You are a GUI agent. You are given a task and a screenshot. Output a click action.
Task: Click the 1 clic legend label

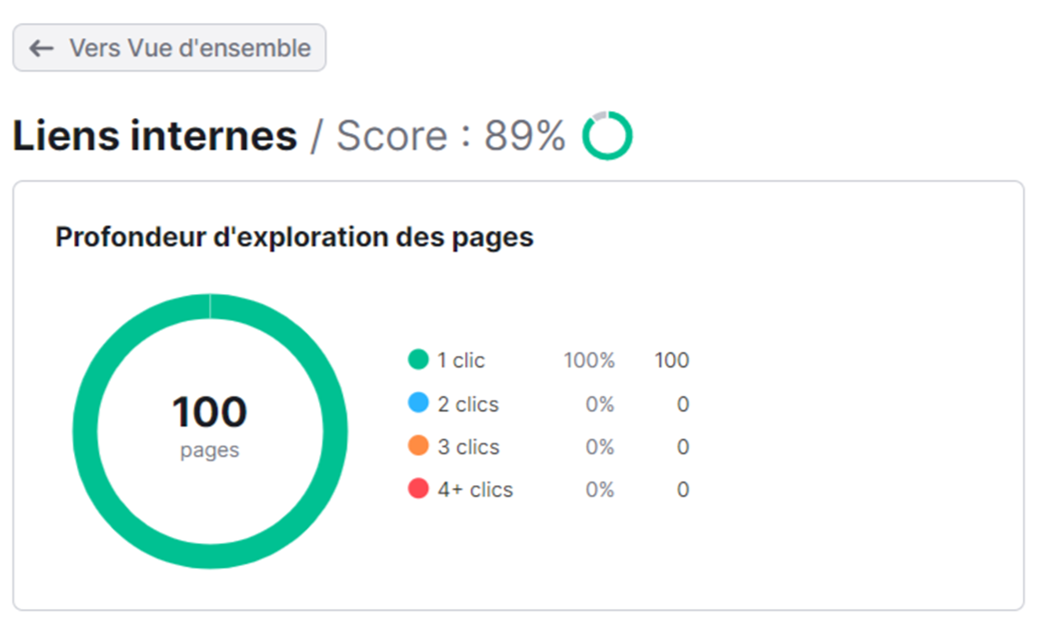click(461, 361)
